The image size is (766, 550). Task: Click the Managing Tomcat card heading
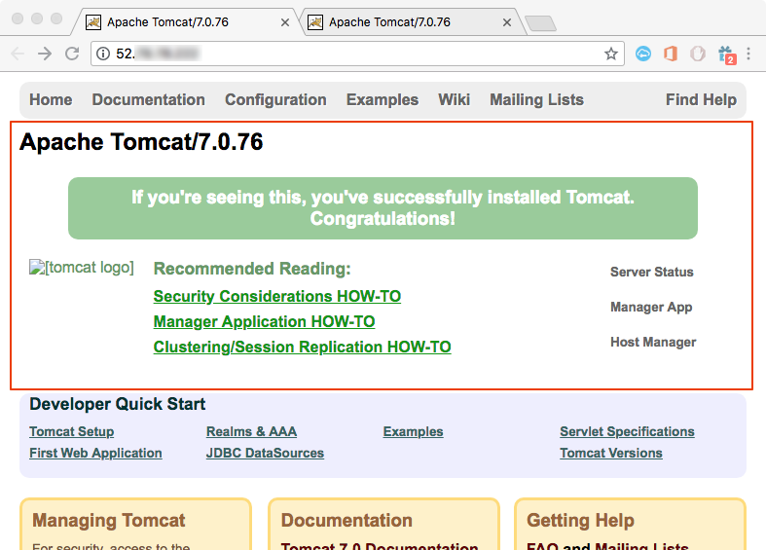[108, 521]
